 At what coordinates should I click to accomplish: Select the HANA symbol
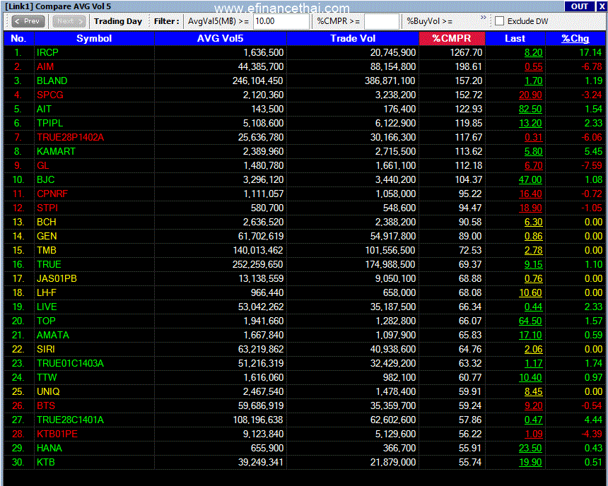(49, 449)
